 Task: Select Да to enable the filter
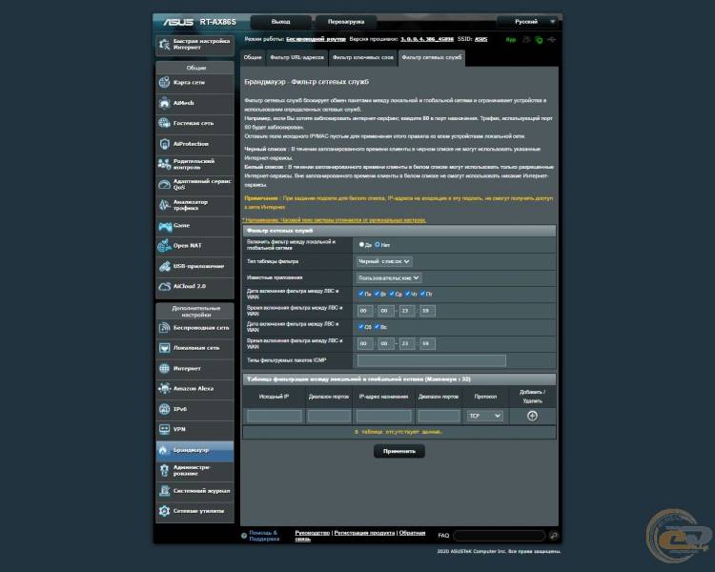(361, 245)
